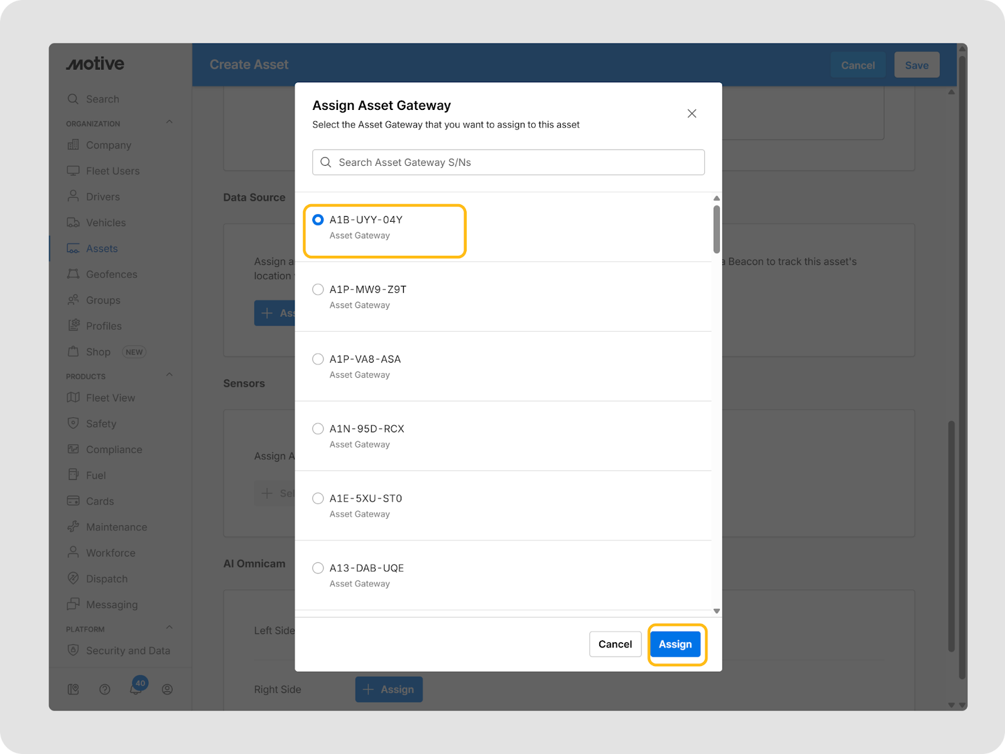Screen dimensions: 1005x754
Task: Open Fleet View from the sidebar
Action: click(111, 398)
